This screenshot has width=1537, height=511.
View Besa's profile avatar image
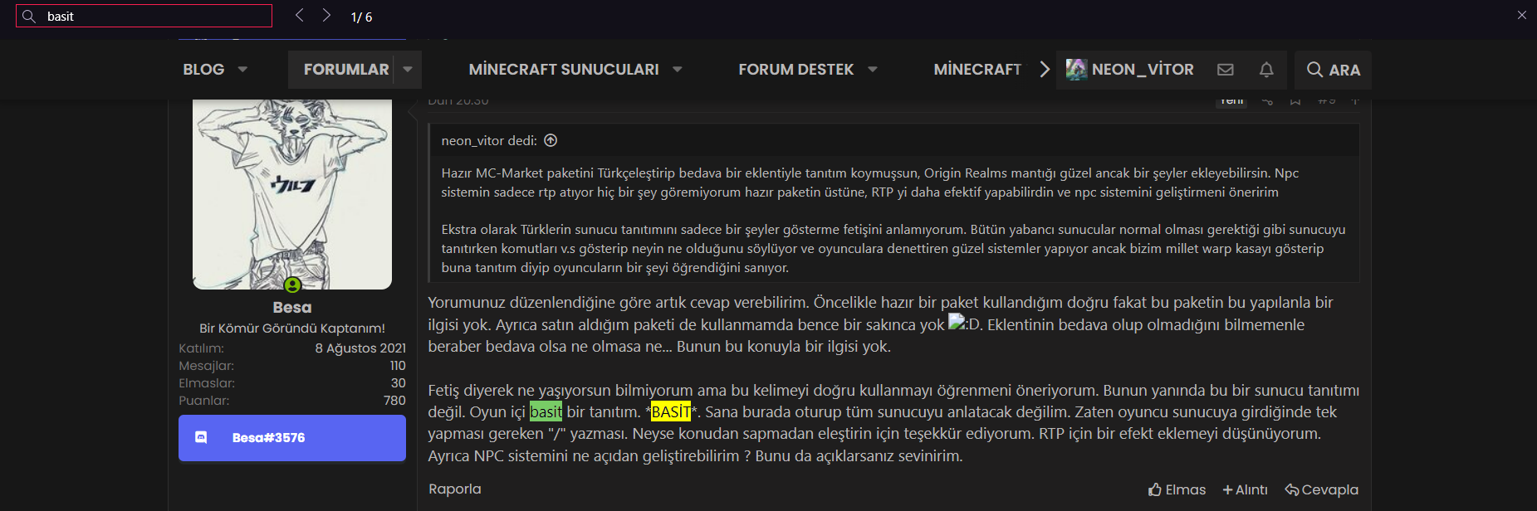click(292, 193)
